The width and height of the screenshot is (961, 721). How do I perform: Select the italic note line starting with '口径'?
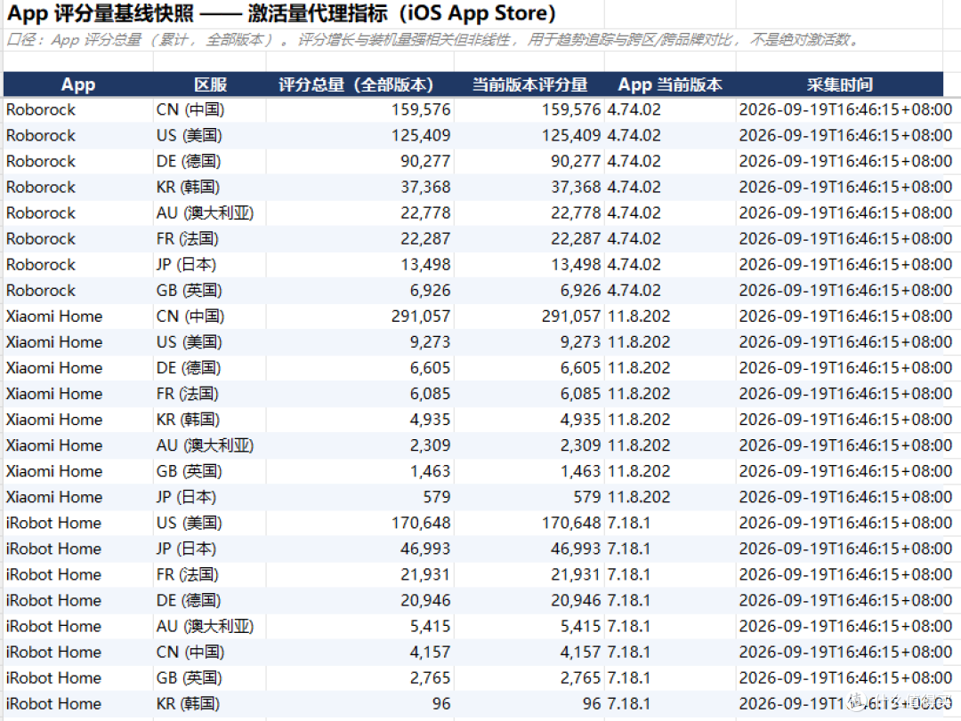click(432, 40)
